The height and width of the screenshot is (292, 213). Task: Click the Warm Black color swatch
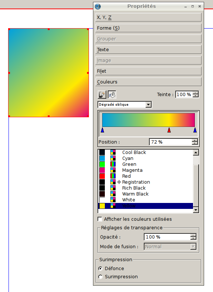102,194
